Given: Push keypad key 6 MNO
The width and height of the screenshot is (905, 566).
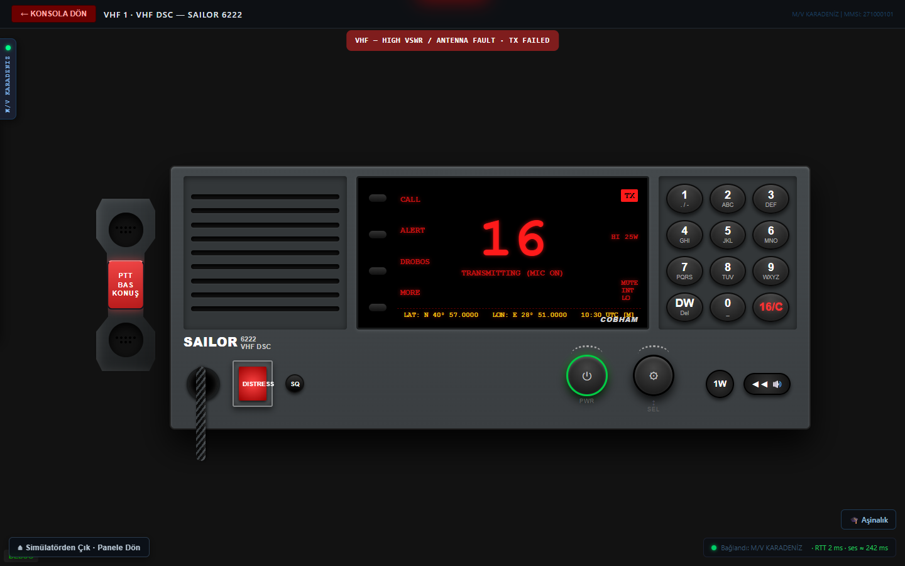Looking at the screenshot, I should coord(771,235).
